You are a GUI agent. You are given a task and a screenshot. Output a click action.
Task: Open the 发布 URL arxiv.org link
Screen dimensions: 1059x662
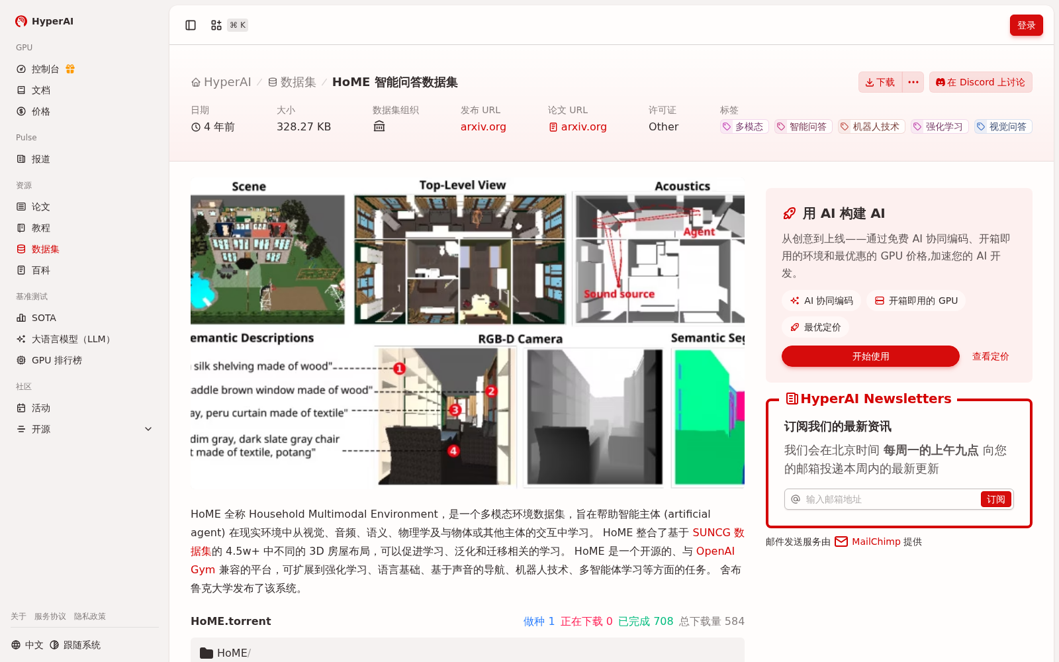(x=483, y=126)
